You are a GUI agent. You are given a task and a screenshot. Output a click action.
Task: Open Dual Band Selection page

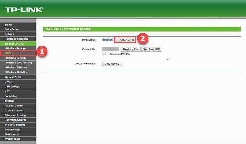(x=18, y=39)
